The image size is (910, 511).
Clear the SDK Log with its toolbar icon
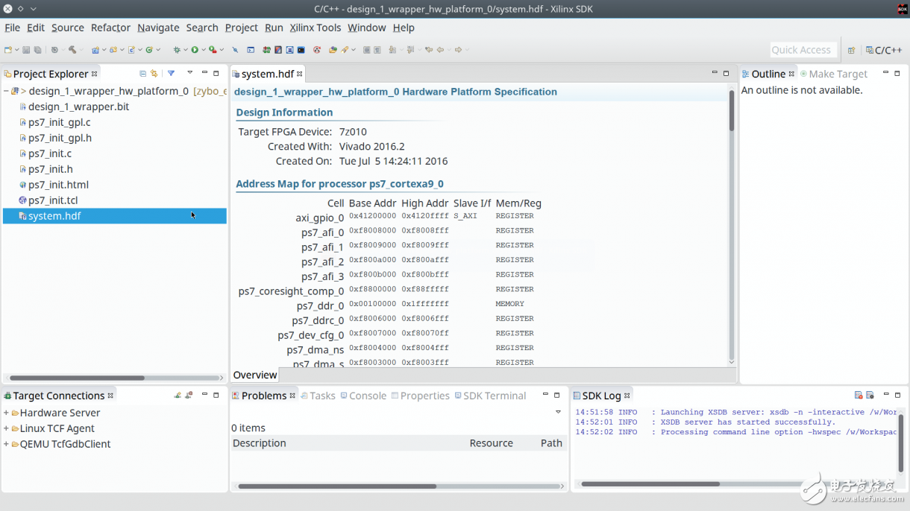coord(859,396)
